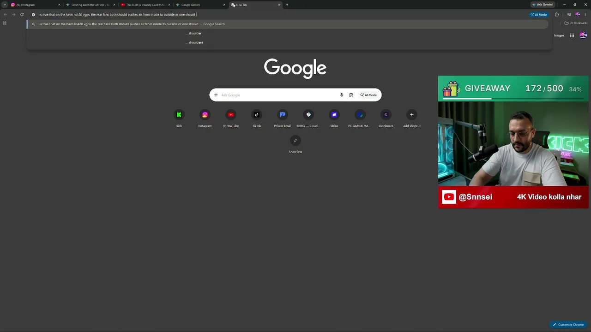Image resolution: width=591 pixels, height=332 pixels.
Task: Reload the current page
Action: pos(22,15)
